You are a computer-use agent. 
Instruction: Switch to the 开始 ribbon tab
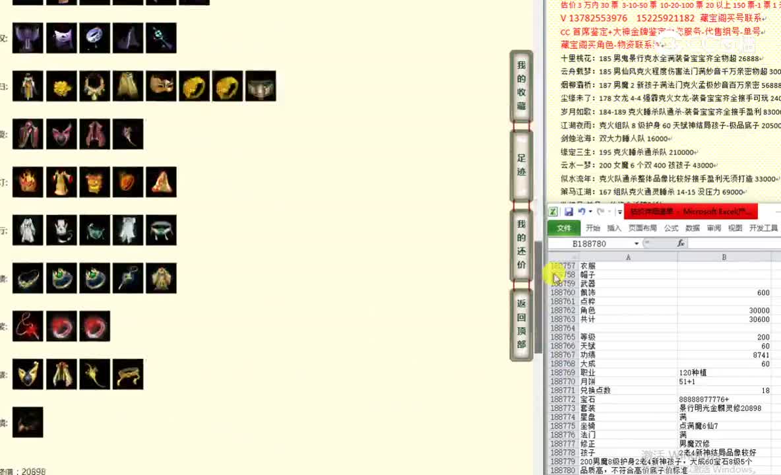pyautogui.click(x=593, y=228)
